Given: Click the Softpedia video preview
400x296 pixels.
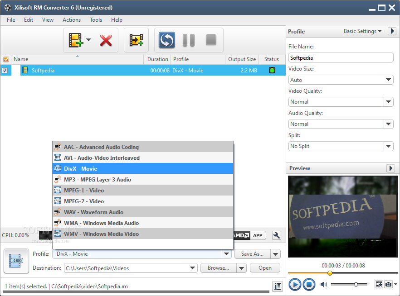Looking at the screenshot, I should 343,216.
